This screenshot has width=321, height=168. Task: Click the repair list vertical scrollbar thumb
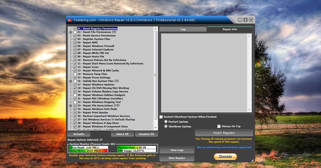pyautogui.click(x=155, y=75)
